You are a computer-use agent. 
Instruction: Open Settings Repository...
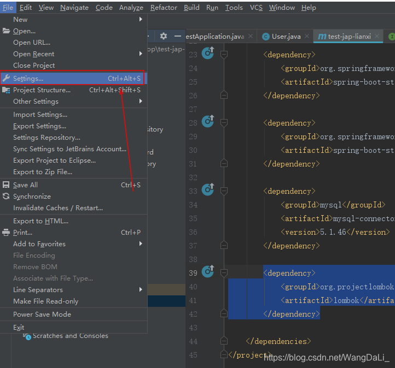73,138
